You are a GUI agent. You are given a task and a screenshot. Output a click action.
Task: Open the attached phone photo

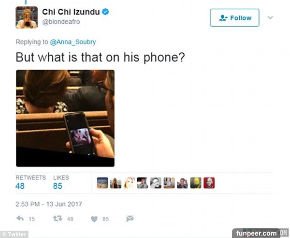click(65, 118)
